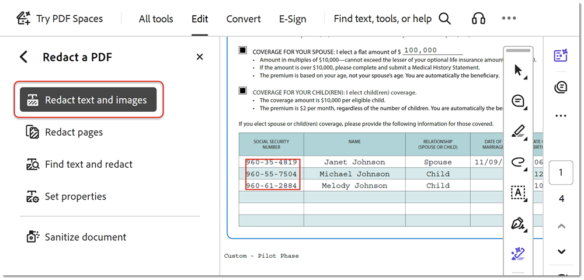Pick the highlighter tool

(x=518, y=132)
